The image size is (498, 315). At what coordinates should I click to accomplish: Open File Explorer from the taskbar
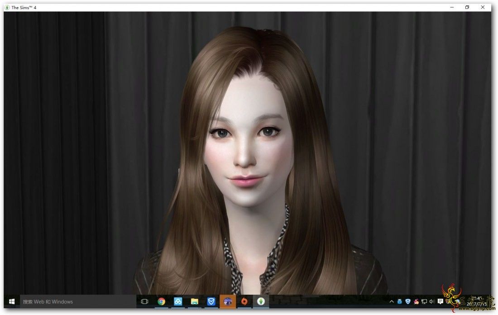[x=194, y=302]
